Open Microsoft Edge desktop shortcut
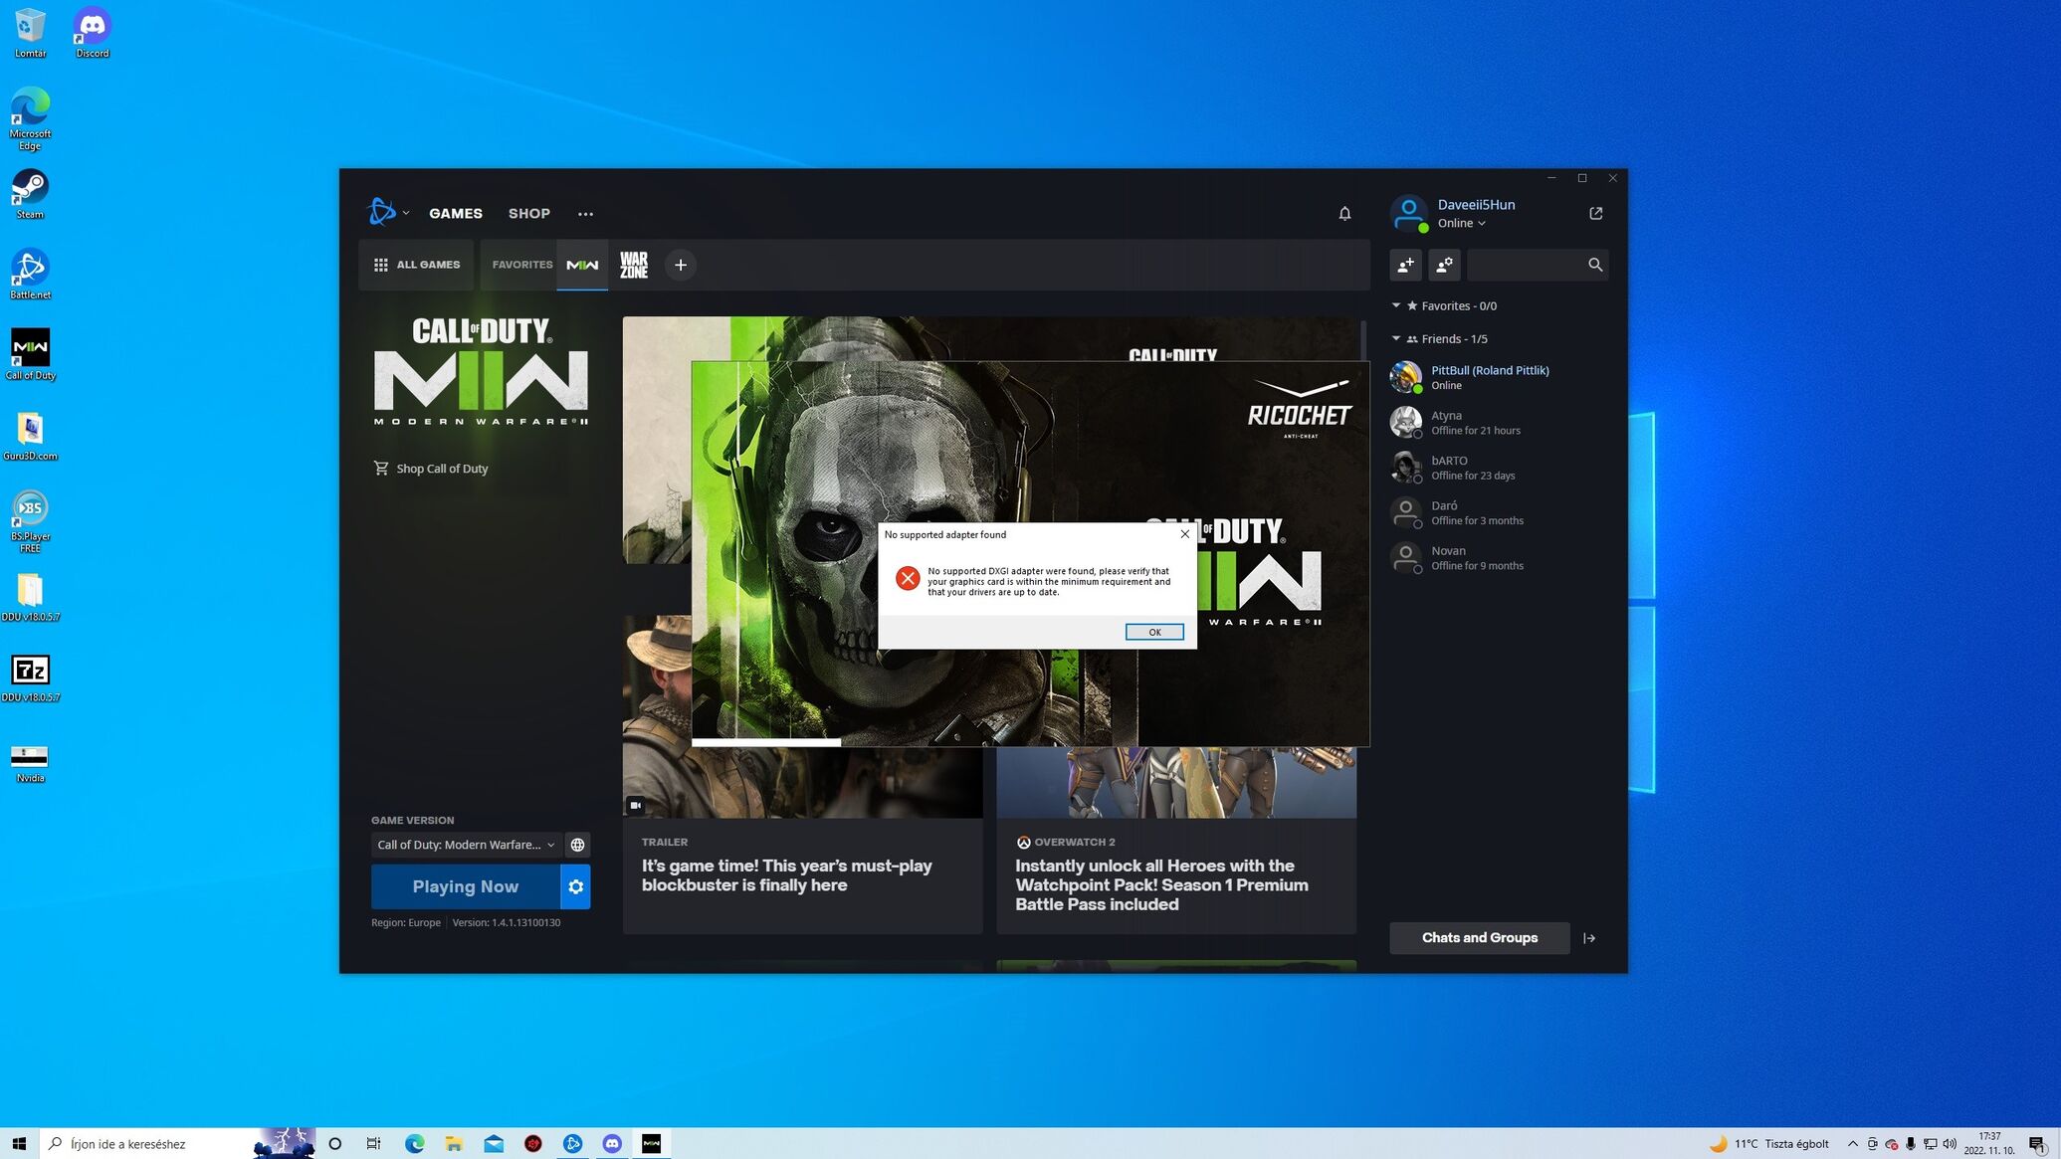2061x1159 pixels. tap(30, 118)
